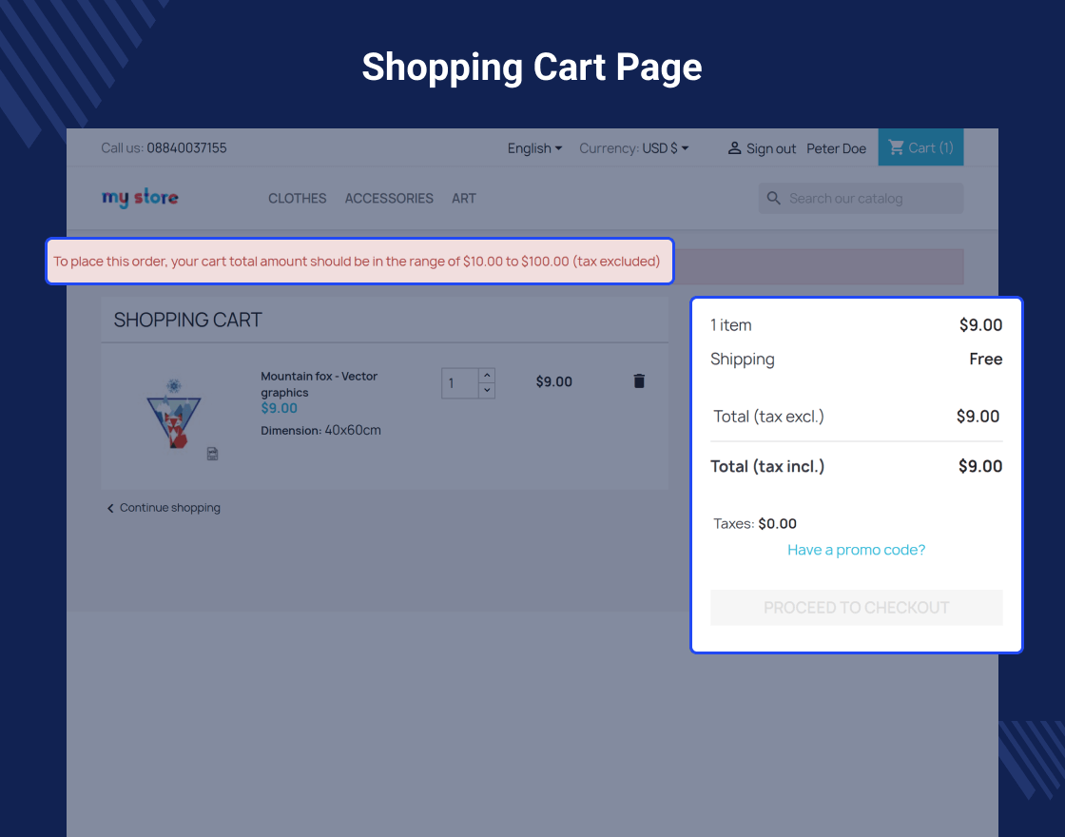
Task: Click the Dimension: 40x60cm text
Action: point(320,430)
